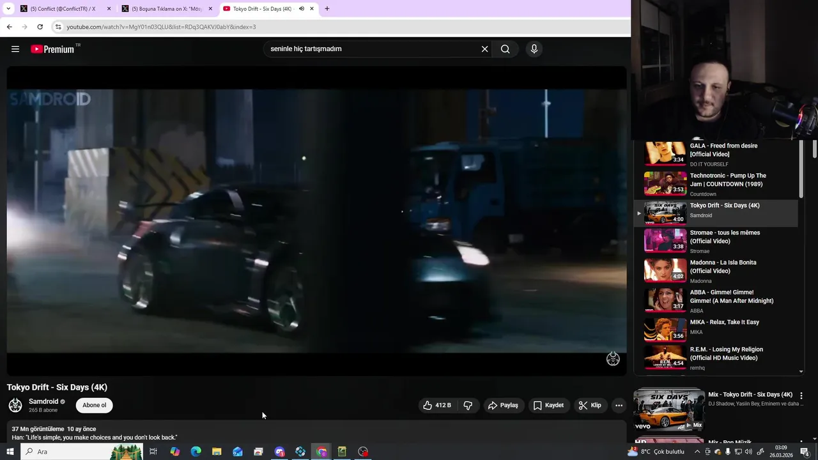Open Task View from the taskbar

pyautogui.click(x=153, y=452)
